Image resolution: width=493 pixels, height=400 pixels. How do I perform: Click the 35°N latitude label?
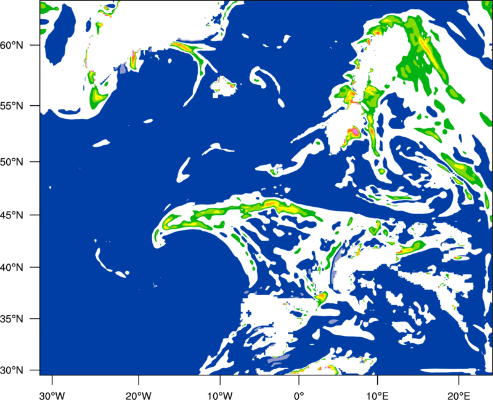click(12, 319)
